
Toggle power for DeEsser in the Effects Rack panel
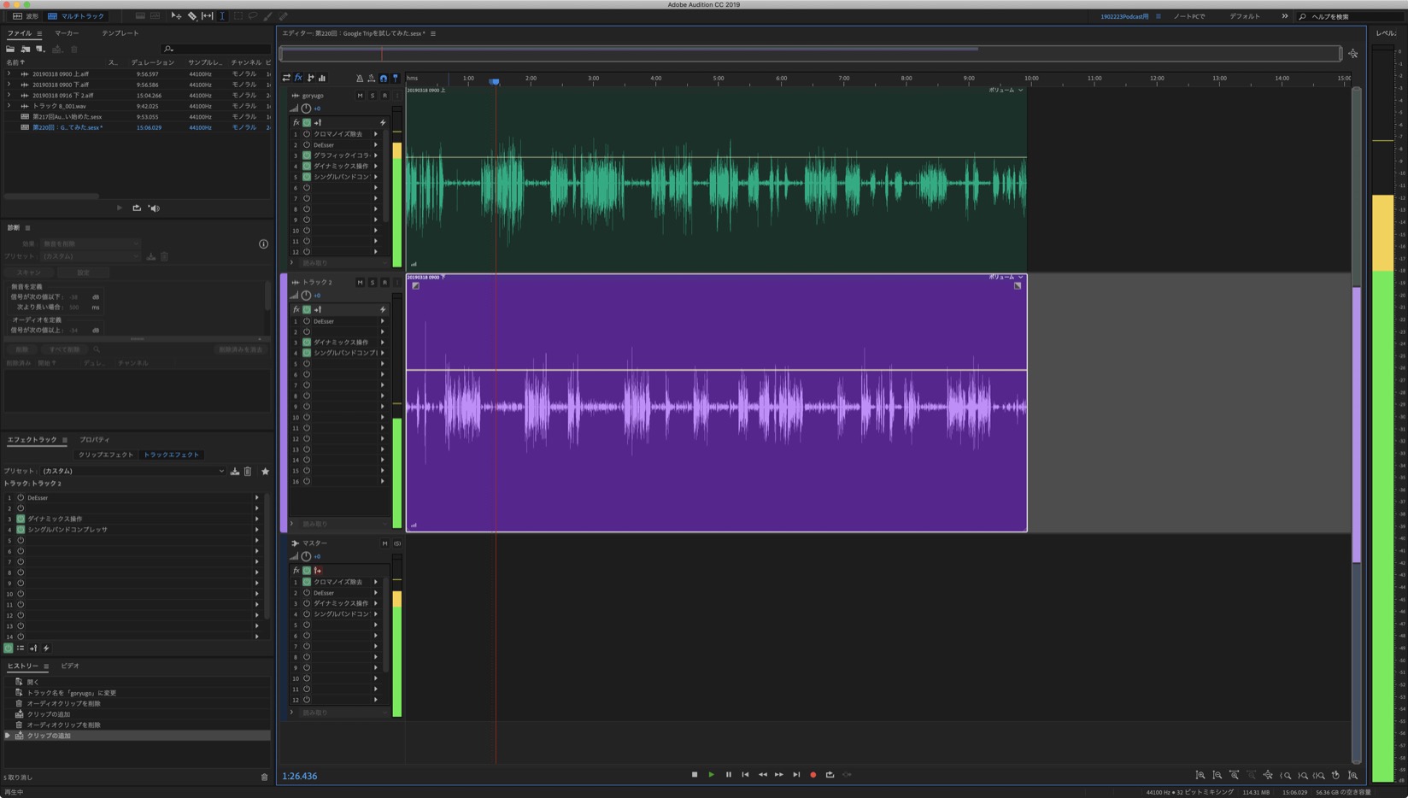pyautogui.click(x=21, y=497)
